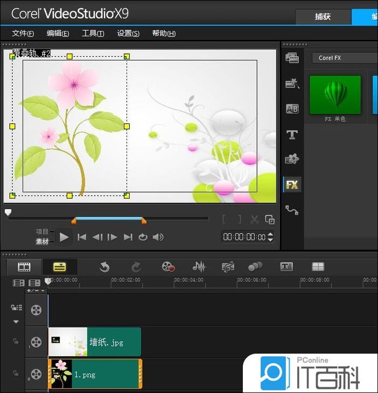Open the Path library icon
Screen dimensions: 378x393
click(292, 210)
